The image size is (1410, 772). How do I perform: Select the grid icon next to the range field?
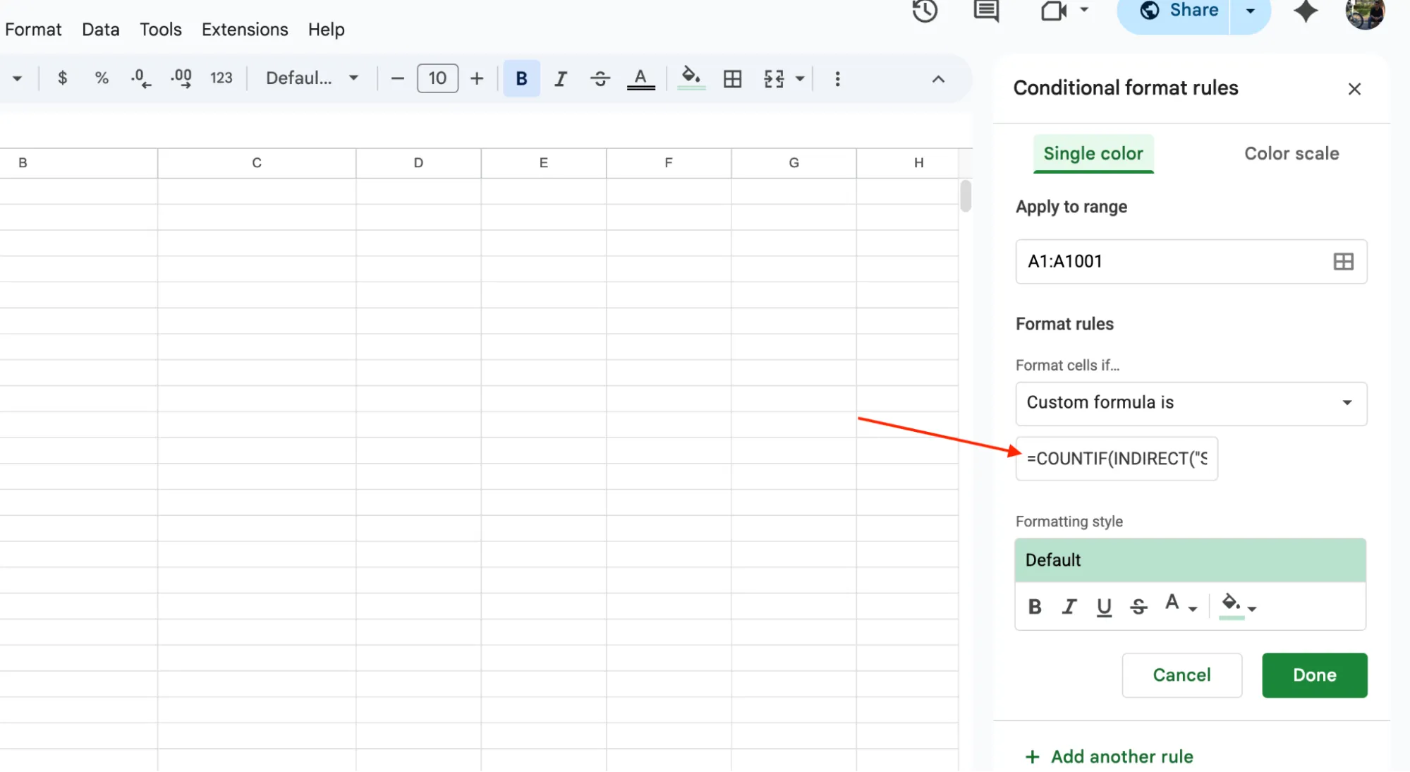(1342, 261)
